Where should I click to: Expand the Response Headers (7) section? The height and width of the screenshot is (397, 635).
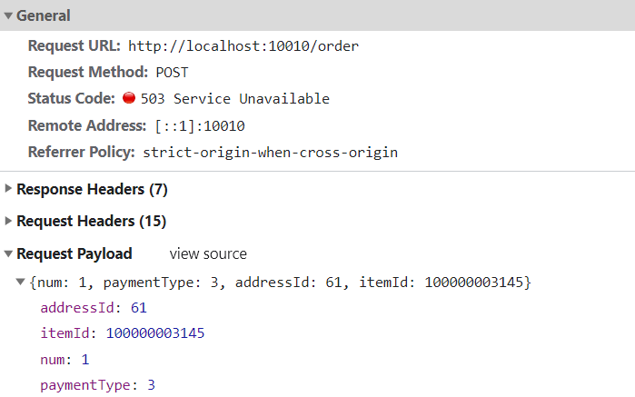pyautogui.click(x=8, y=189)
